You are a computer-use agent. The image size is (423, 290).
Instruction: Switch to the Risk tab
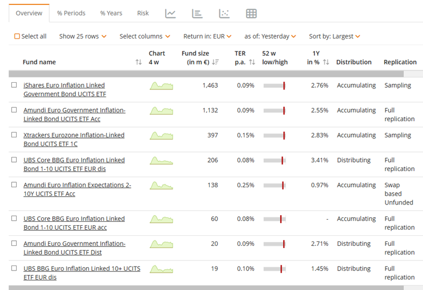point(143,13)
